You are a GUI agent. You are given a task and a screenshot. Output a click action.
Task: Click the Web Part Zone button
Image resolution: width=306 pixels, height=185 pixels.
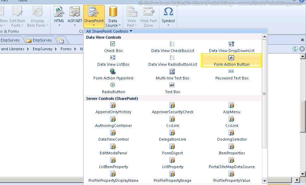point(148,17)
